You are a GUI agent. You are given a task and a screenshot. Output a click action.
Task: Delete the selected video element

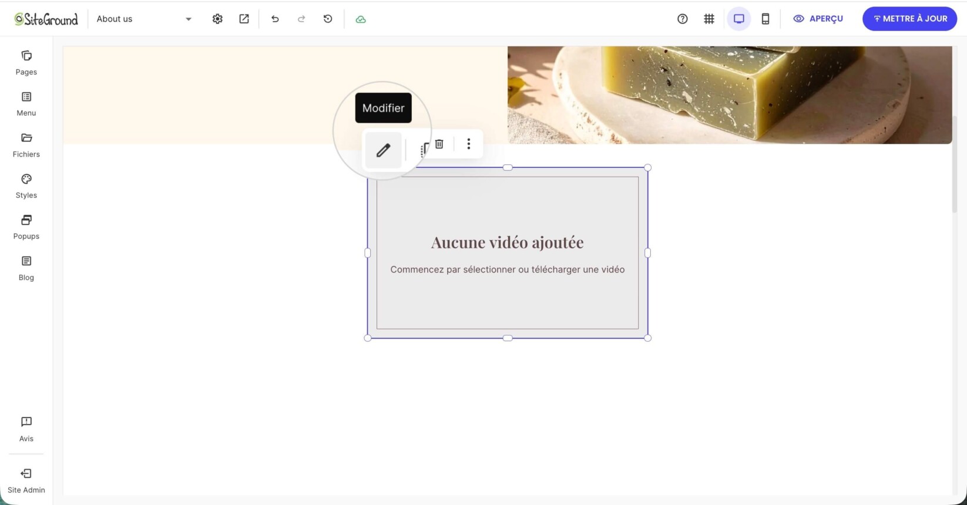coord(439,144)
